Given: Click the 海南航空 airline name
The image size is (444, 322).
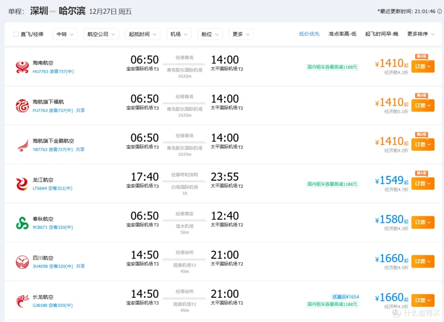Looking at the screenshot, I should [43, 63].
